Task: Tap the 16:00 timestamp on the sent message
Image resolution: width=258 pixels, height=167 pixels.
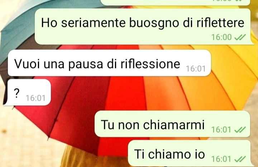Action: pos(221,37)
